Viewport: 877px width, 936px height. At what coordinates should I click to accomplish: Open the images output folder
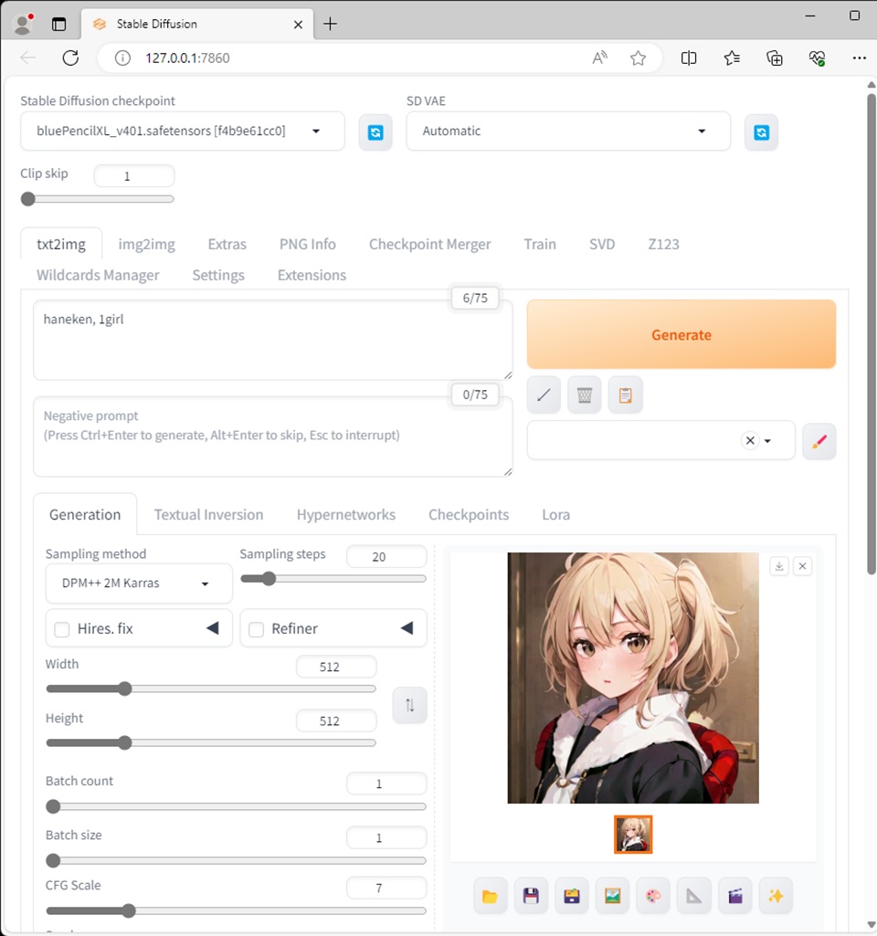(x=491, y=896)
